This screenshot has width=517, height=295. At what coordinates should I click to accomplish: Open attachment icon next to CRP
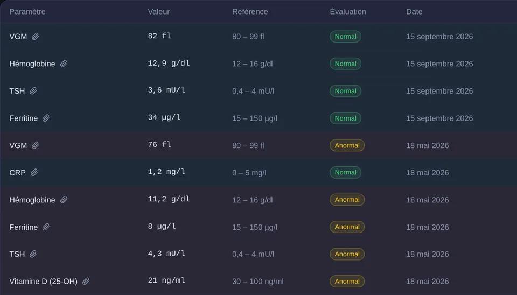tap(34, 172)
